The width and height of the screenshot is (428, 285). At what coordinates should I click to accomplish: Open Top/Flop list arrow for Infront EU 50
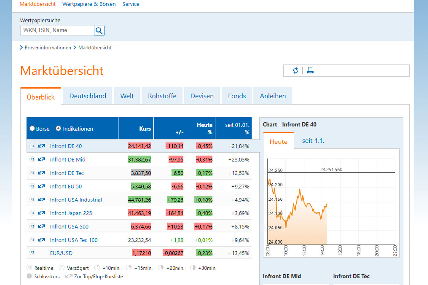(41, 186)
